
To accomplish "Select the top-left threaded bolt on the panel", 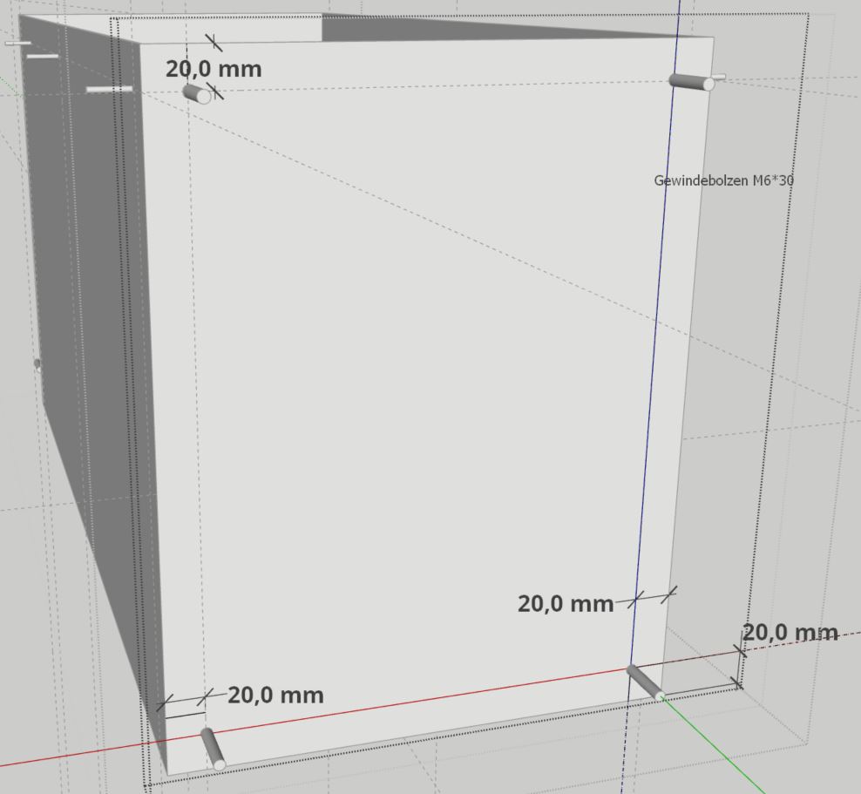I will pos(197,93).
